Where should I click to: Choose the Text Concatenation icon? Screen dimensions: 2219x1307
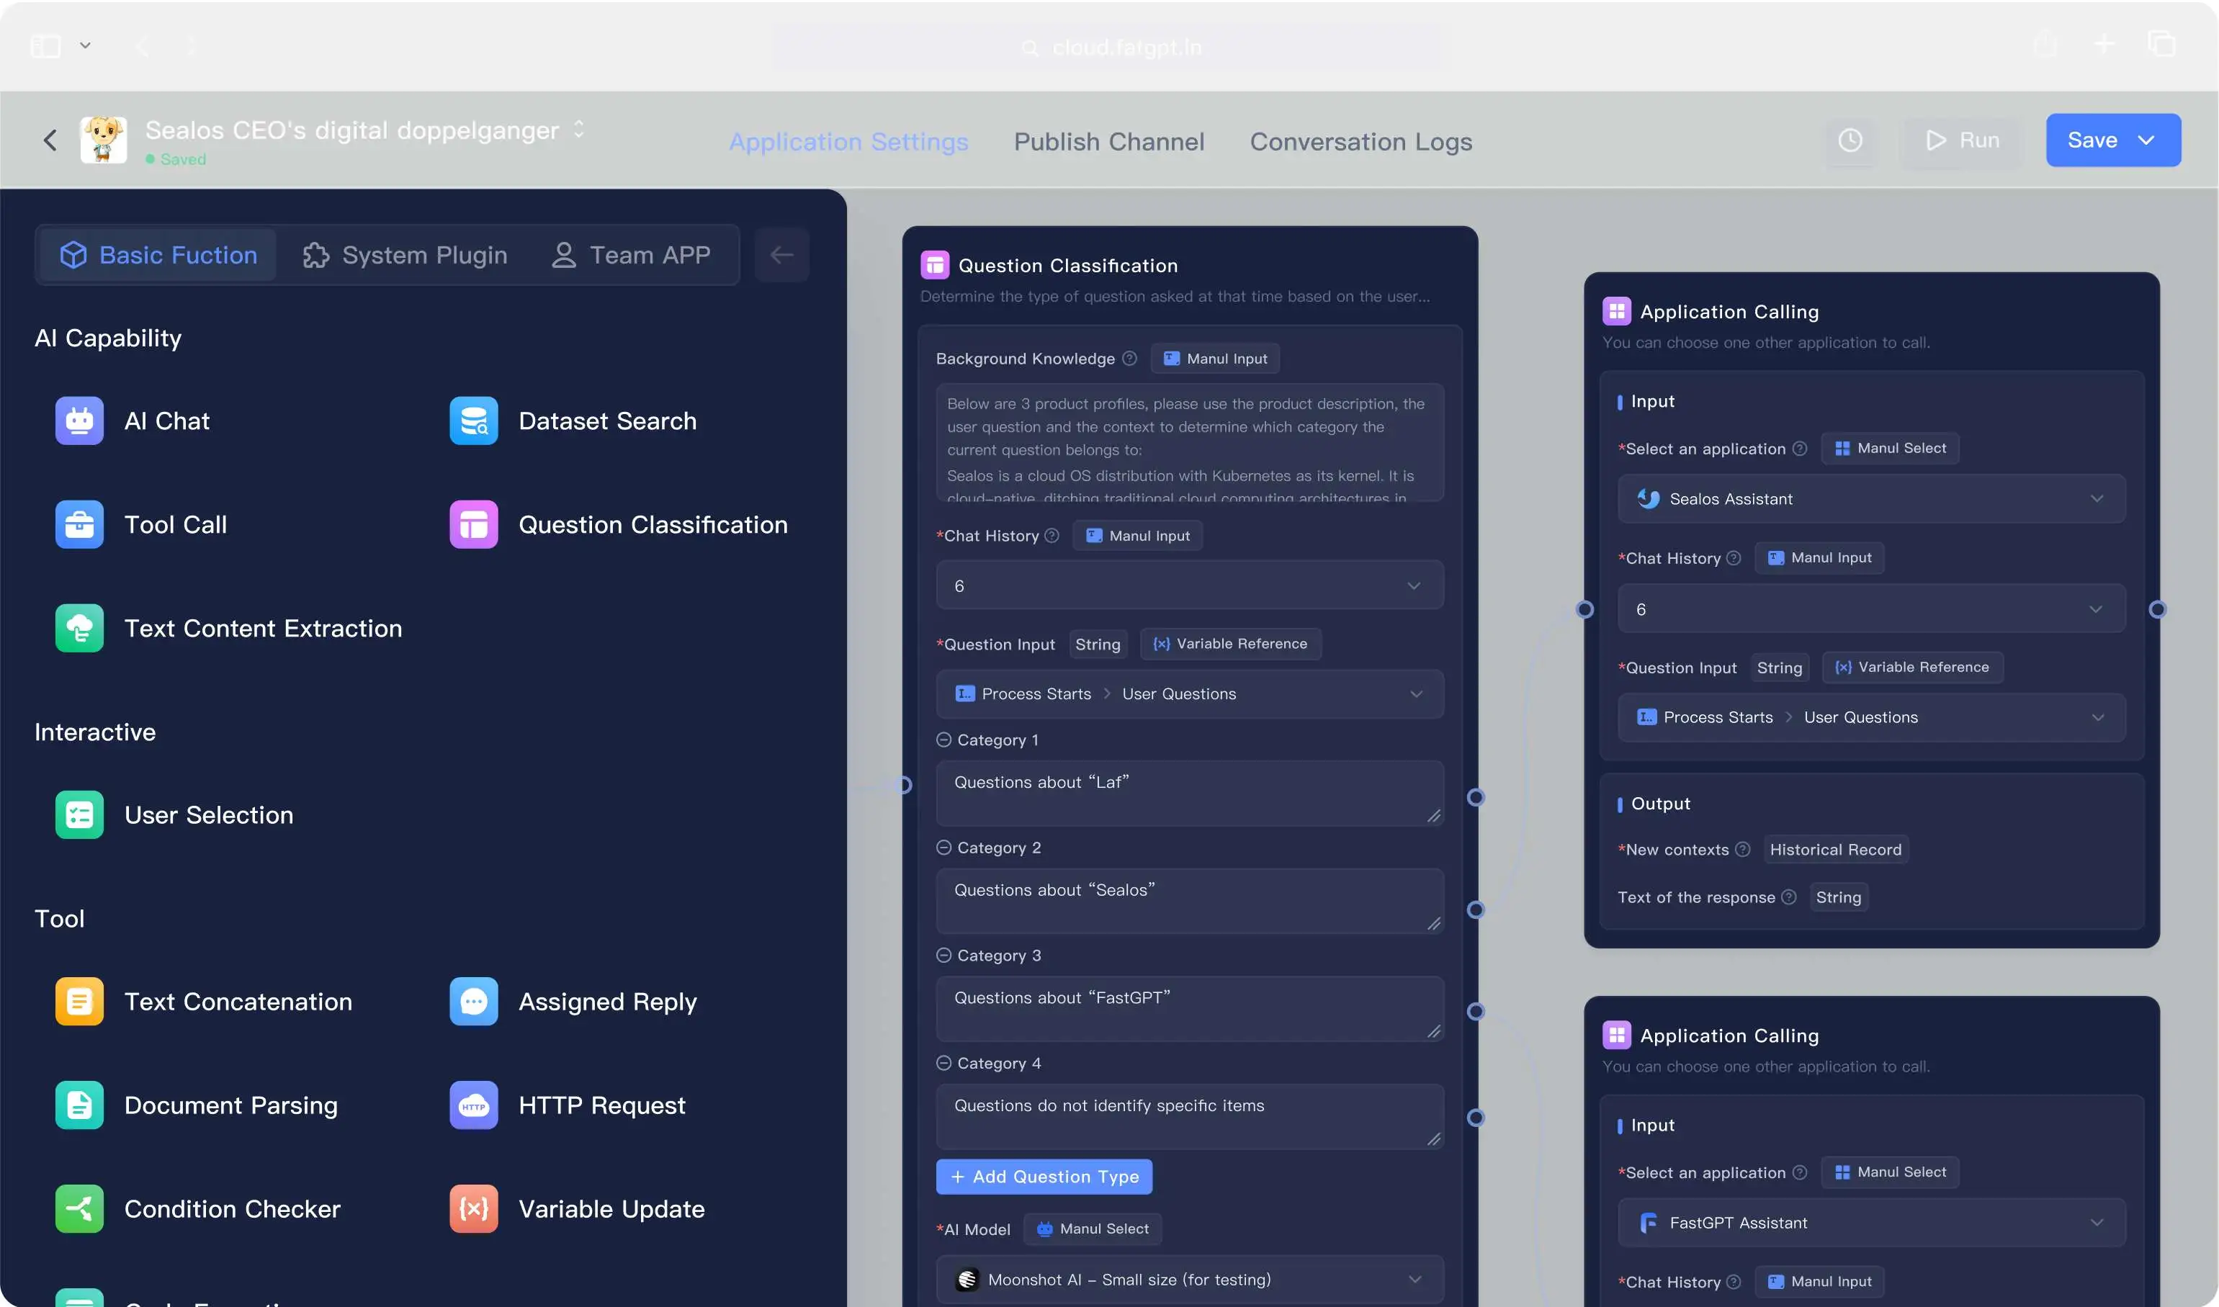[x=79, y=1002]
